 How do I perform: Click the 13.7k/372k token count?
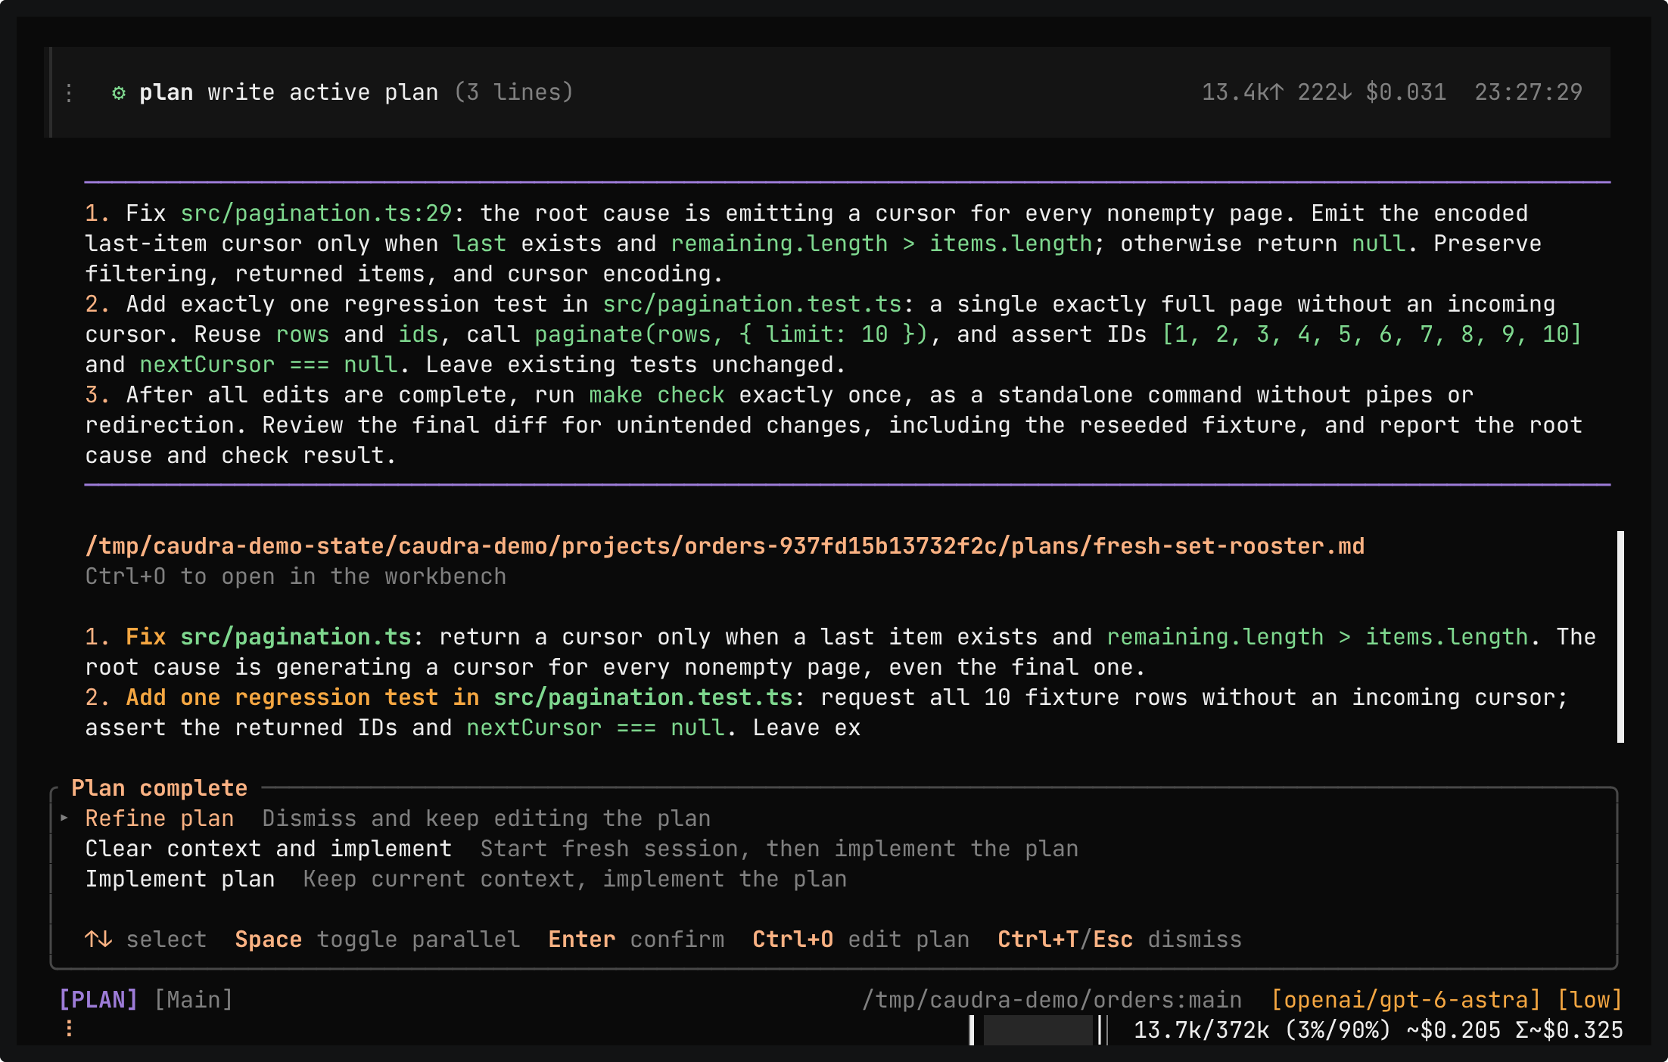click(1201, 1030)
